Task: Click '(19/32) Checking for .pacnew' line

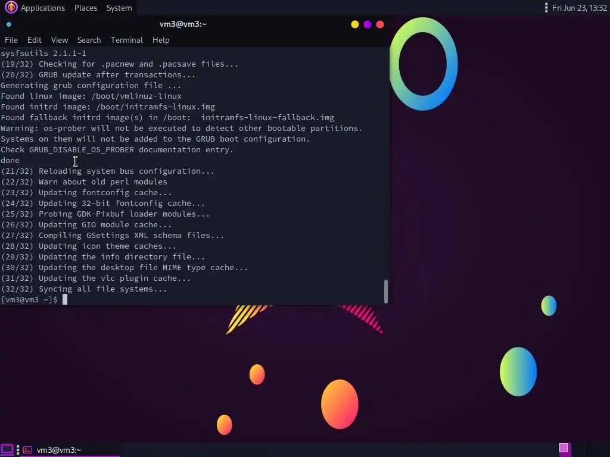Action: pos(119,64)
